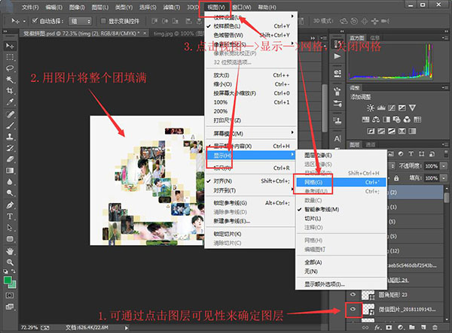
Task: Expand the 不透明度 100% dropdown arrow
Action: 444,166
